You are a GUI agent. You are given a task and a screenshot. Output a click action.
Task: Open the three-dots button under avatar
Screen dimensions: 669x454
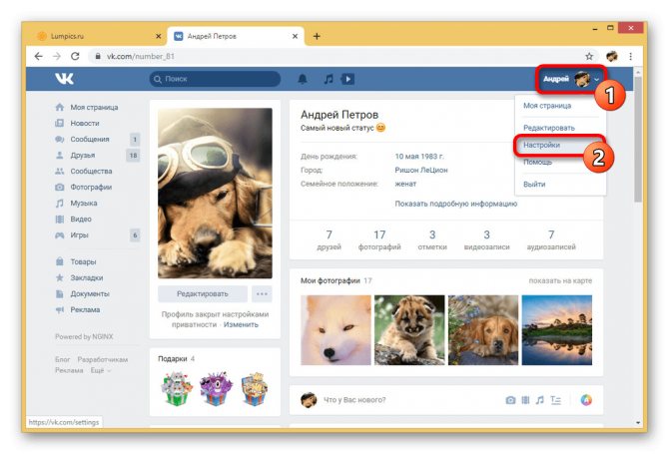pyautogui.click(x=262, y=293)
